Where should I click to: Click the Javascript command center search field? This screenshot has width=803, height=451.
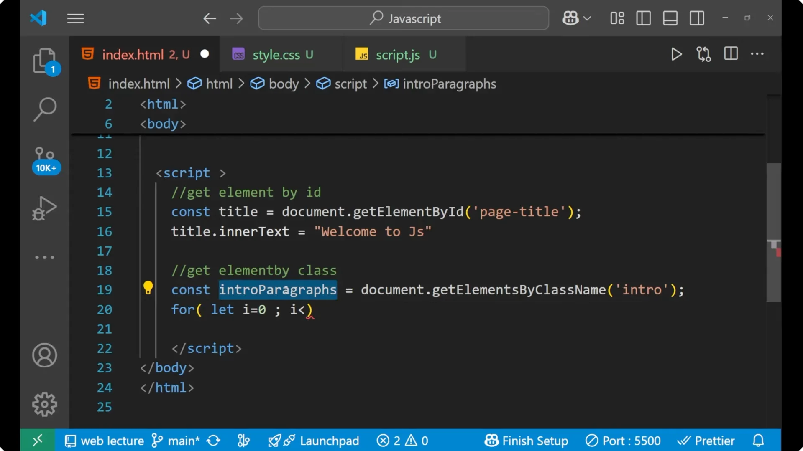click(403, 18)
